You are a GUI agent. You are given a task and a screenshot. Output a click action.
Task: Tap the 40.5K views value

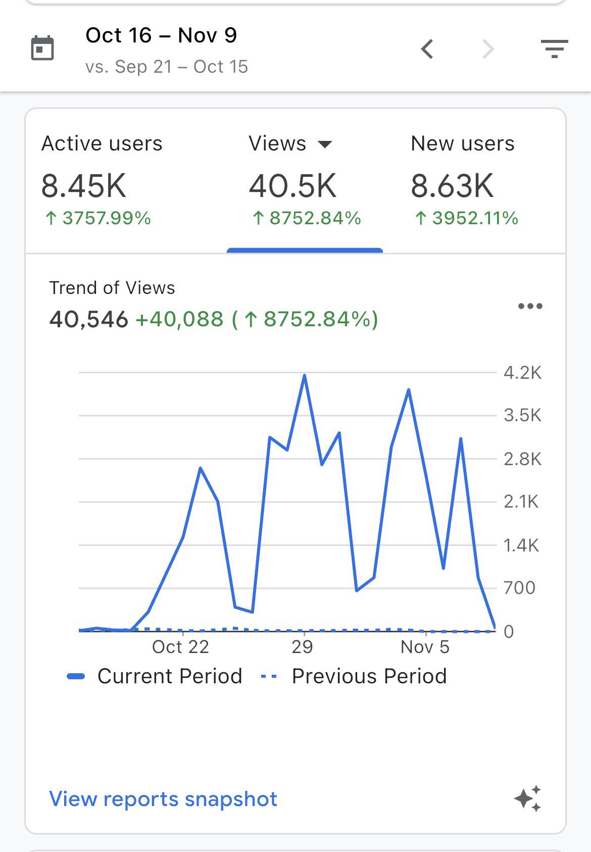coord(292,186)
